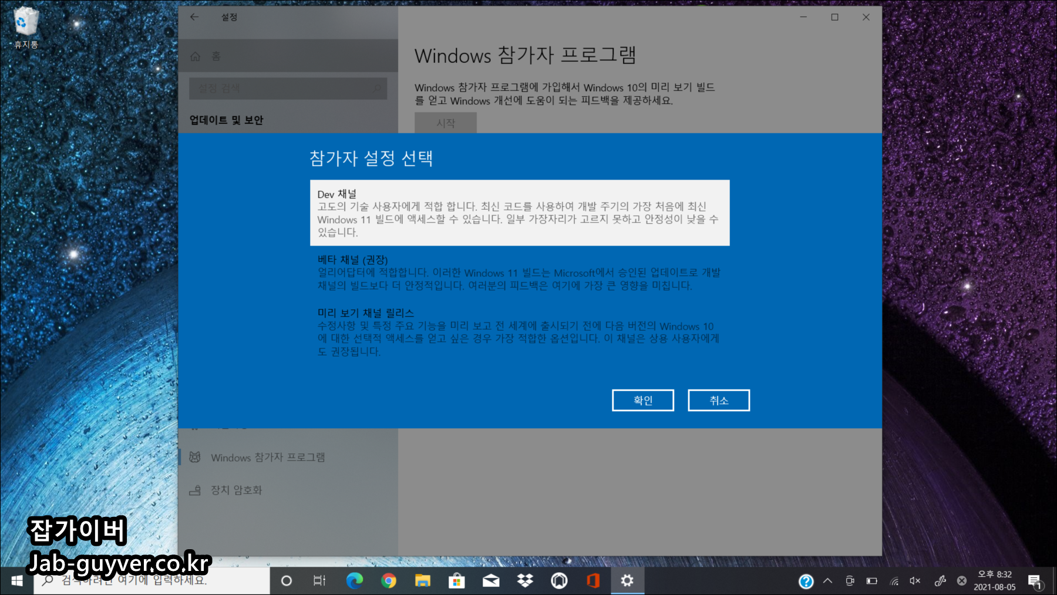Viewport: 1057px width, 595px height.
Task: Pick 미리 보기 채널 릴리스 option
Action: (520, 332)
